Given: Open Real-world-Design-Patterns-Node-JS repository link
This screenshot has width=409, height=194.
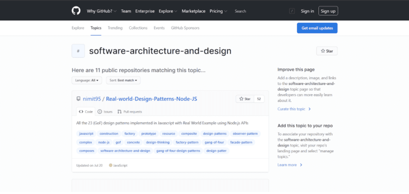Looking at the screenshot, I should coord(151,99).
